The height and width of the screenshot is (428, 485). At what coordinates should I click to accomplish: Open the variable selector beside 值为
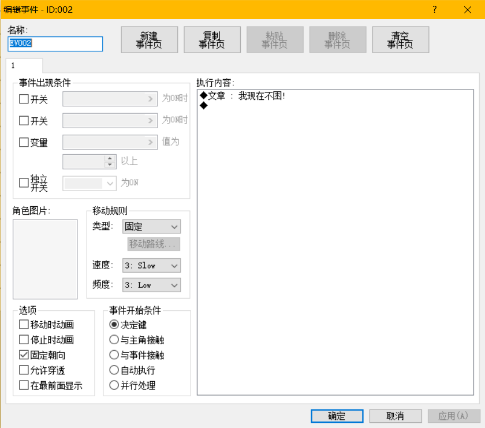pos(110,142)
